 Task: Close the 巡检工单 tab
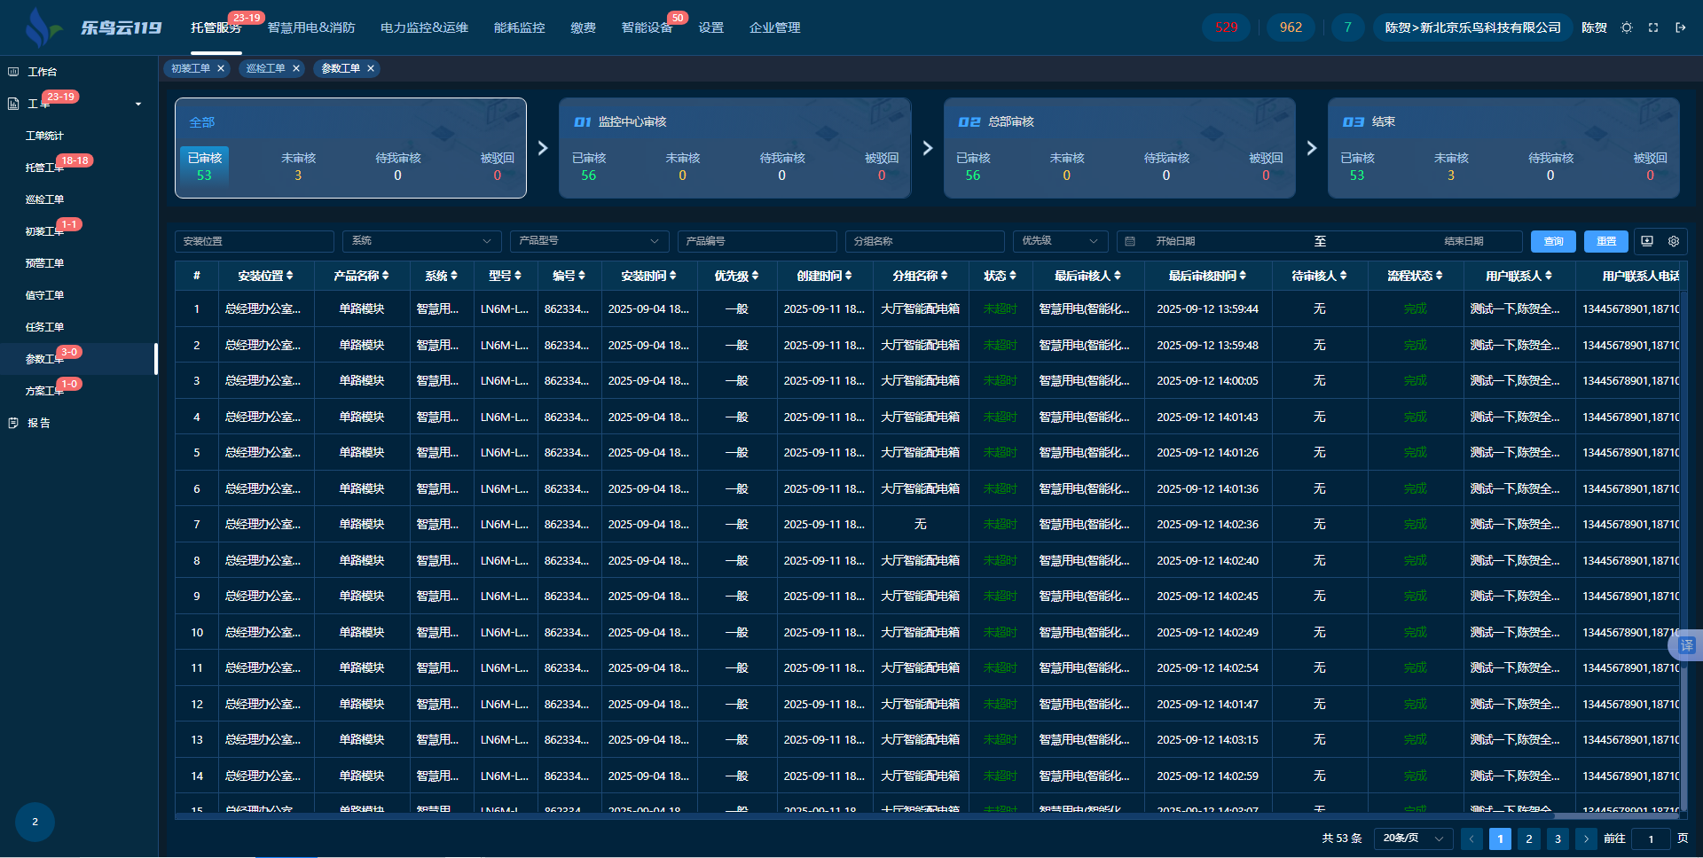click(296, 68)
